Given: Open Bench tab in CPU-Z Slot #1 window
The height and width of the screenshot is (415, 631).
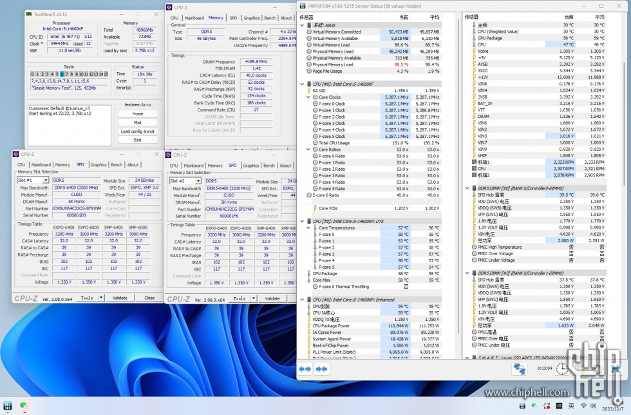Looking at the screenshot, I should 117,165.
